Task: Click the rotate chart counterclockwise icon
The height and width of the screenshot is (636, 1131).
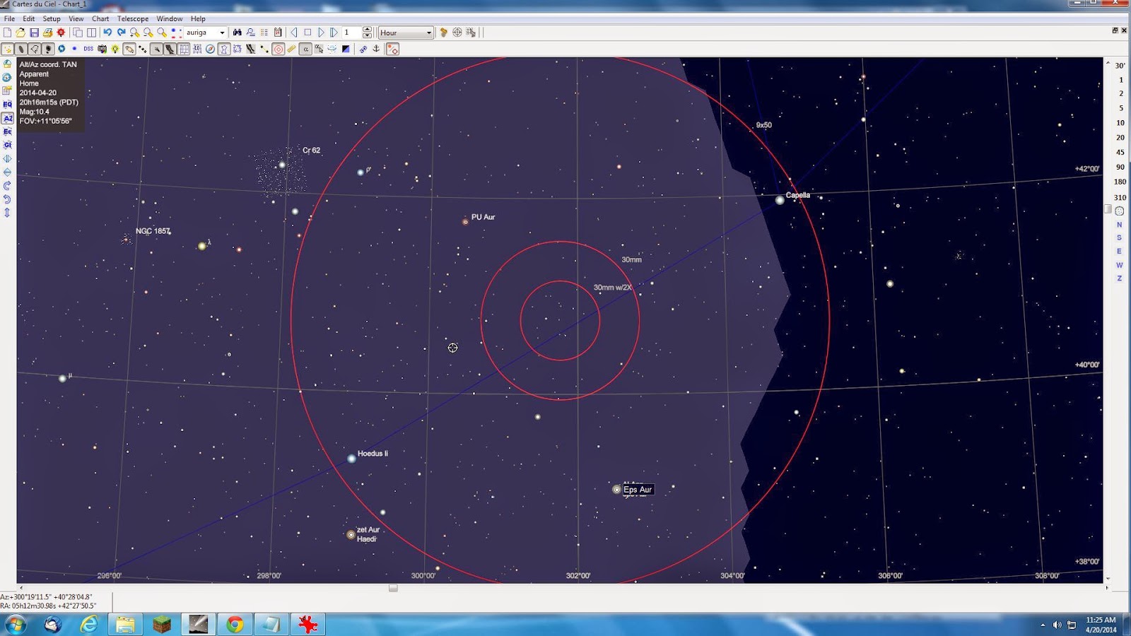Action: [x=7, y=199]
